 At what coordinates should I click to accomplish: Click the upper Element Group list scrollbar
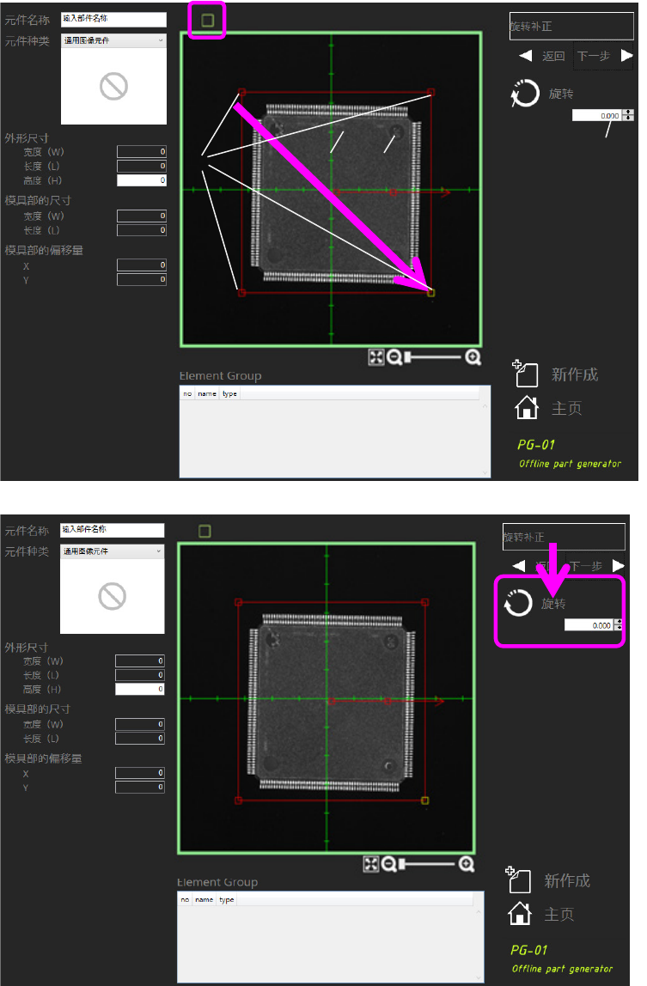(x=485, y=439)
